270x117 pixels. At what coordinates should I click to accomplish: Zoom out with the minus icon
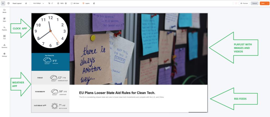[x=58, y=3]
